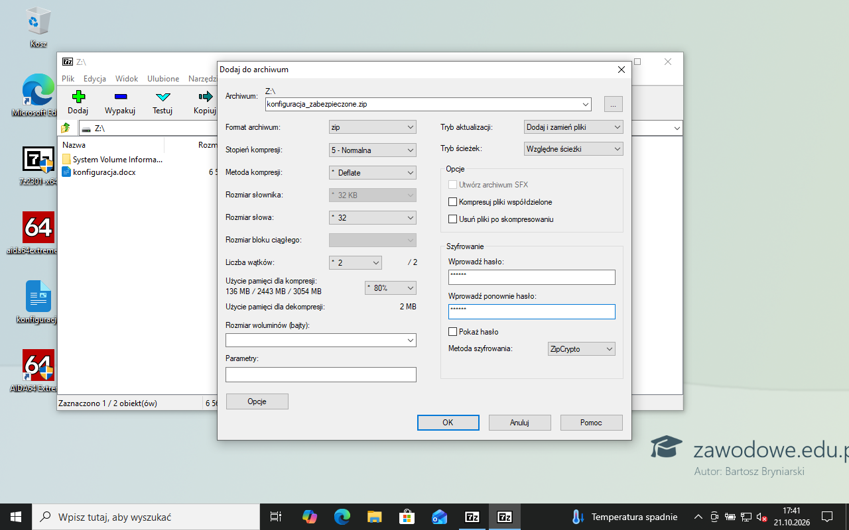Click the Wprowadź hasło password field
The image size is (849, 530).
pos(532,277)
